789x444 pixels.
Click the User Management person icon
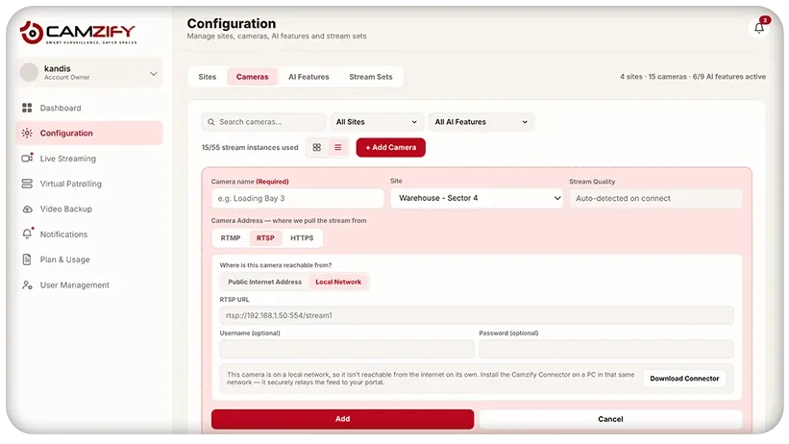[x=27, y=284]
